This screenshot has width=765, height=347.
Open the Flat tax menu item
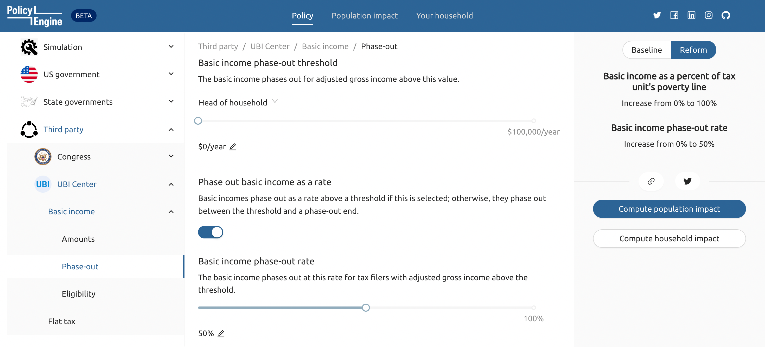coord(61,321)
